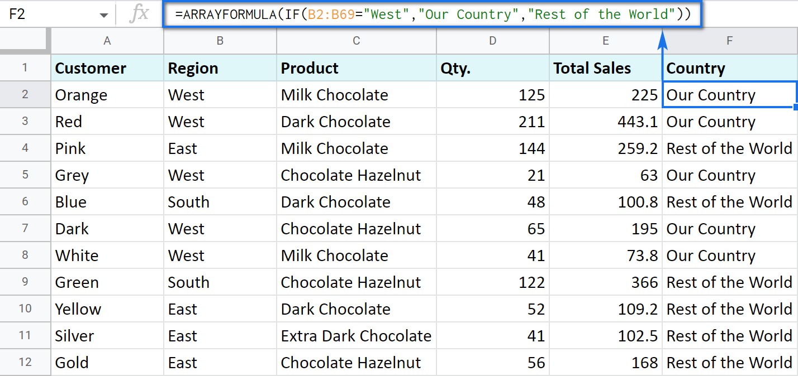Open the Name Box dropdown arrow

pyautogui.click(x=104, y=15)
